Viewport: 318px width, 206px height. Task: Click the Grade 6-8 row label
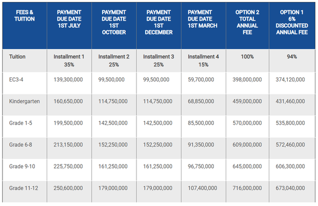tap(22, 145)
